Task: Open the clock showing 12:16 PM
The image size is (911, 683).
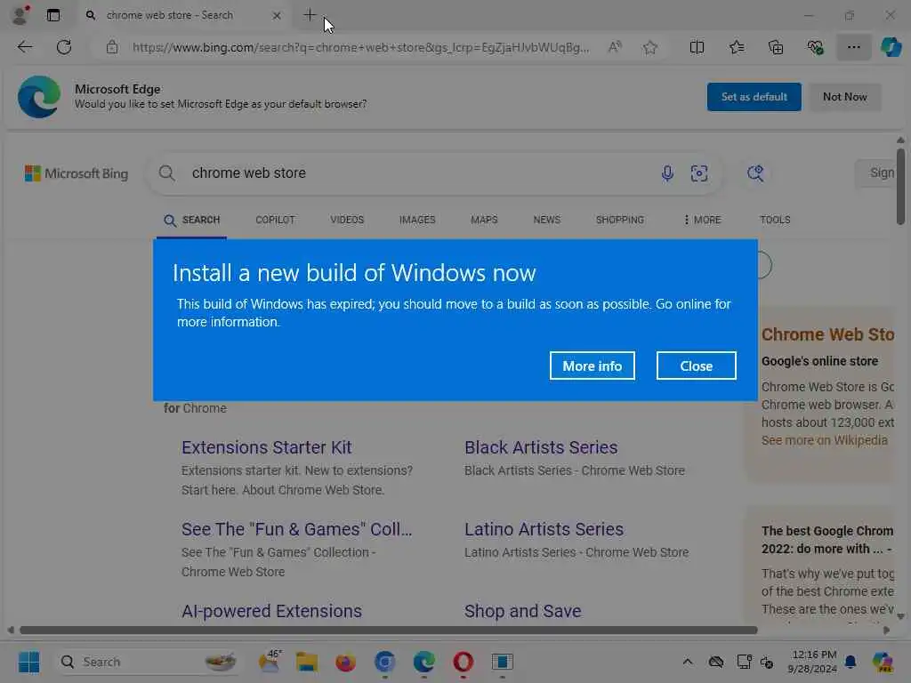Action: pyautogui.click(x=813, y=662)
